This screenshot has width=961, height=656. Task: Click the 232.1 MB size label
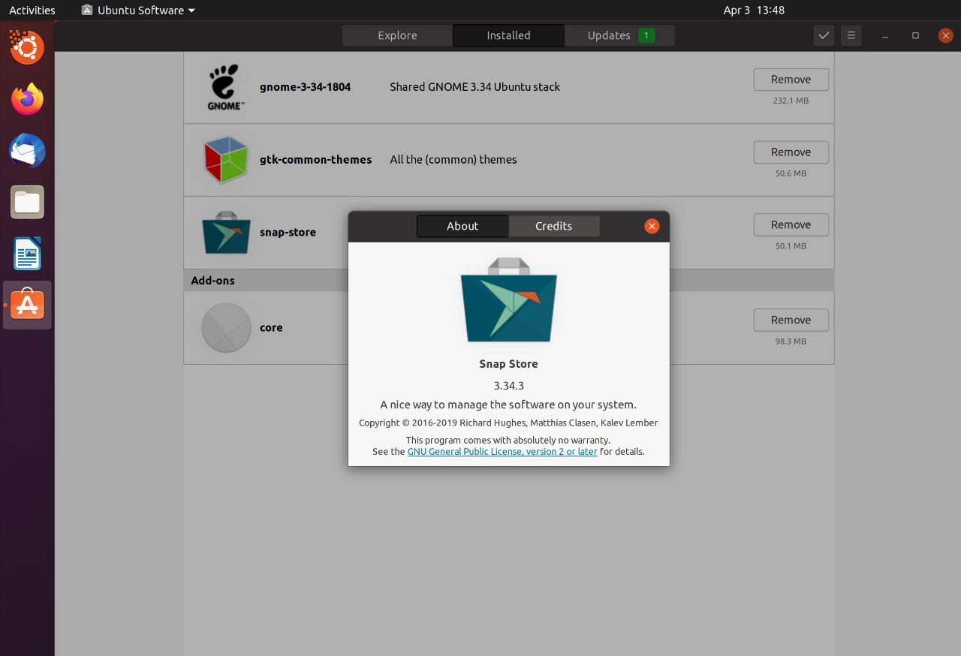pyautogui.click(x=791, y=101)
